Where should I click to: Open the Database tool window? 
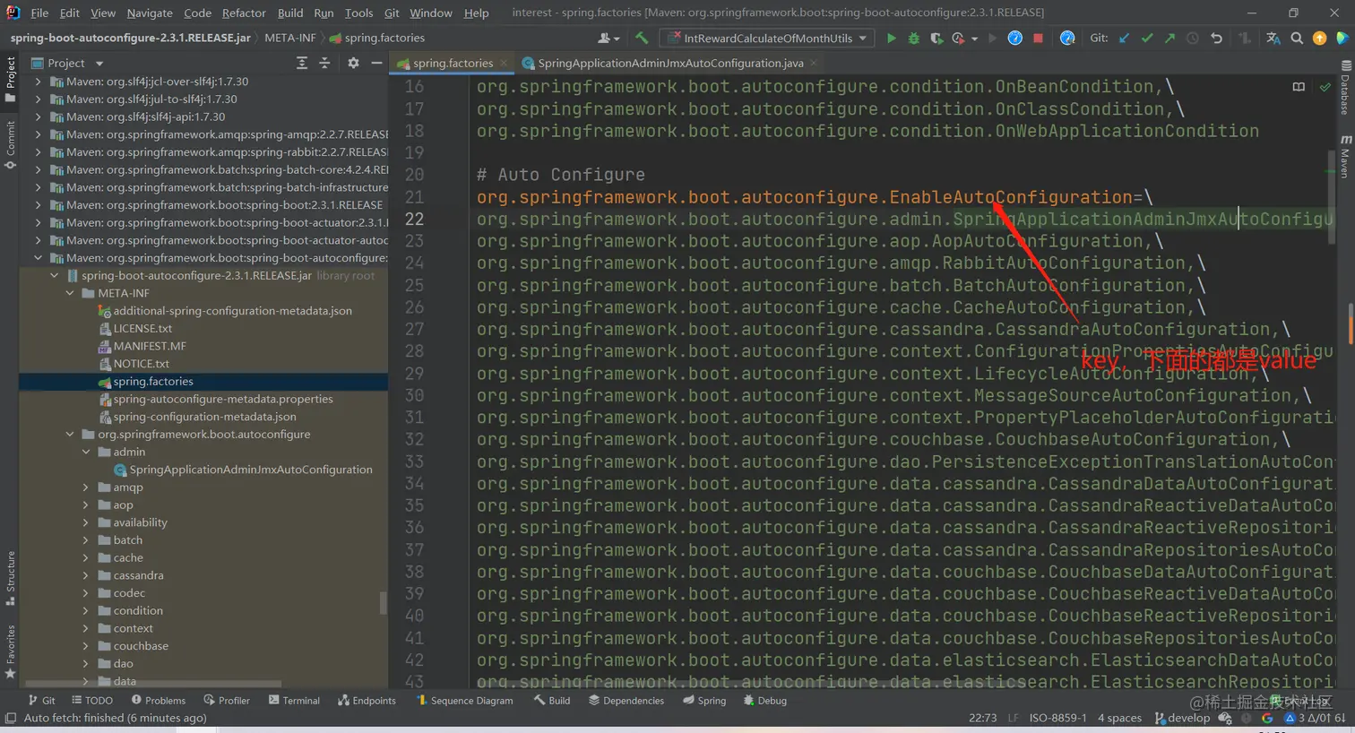point(1345,88)
